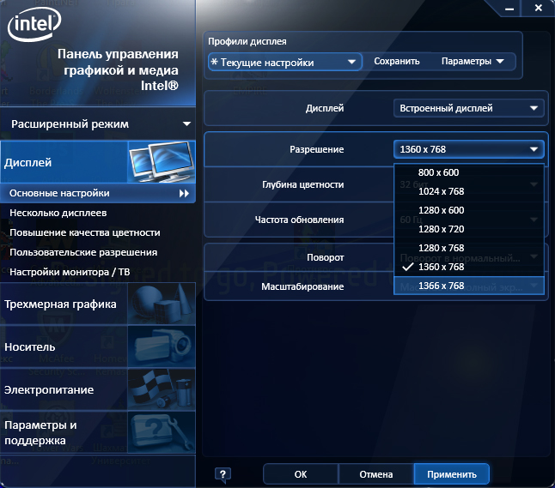Screen dimensions: 555x488
Task: Click the Разрешение label
Action: click(x=317, y=149)
